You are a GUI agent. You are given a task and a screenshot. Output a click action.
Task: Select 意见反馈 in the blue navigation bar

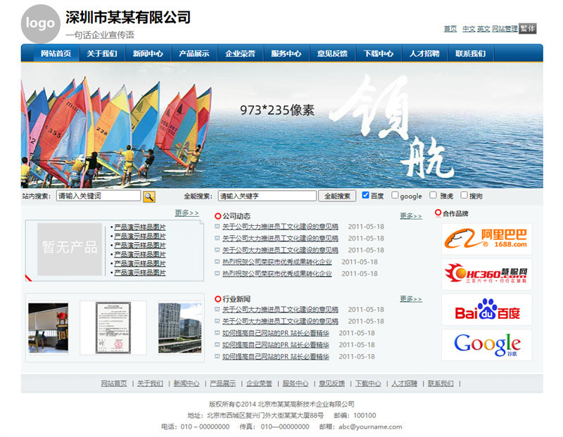pyautogui.click(x=332, y=53)
